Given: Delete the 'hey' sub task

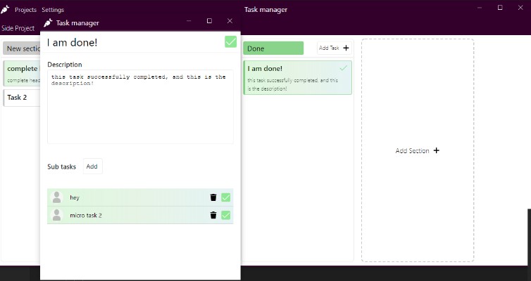Looking at the screenshot, I should pyautogui.click(x=213, y=197).
